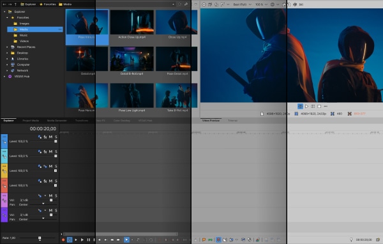Open track FX on first video track

point(45,137)
